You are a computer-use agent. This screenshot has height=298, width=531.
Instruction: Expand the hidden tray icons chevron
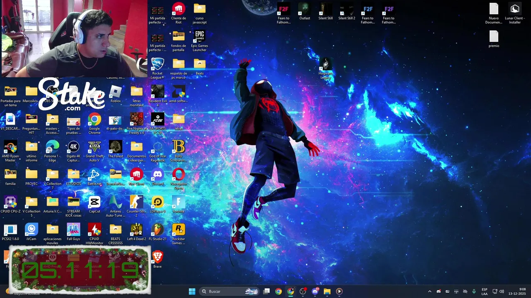tap(429, 291)
